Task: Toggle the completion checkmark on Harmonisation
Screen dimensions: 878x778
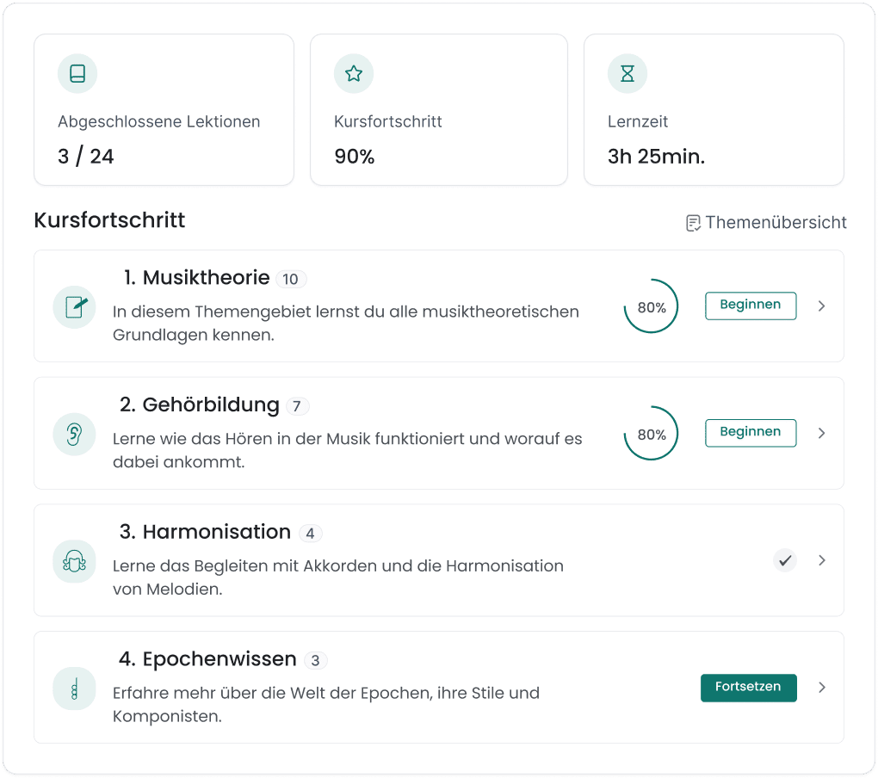Action: 784,560
